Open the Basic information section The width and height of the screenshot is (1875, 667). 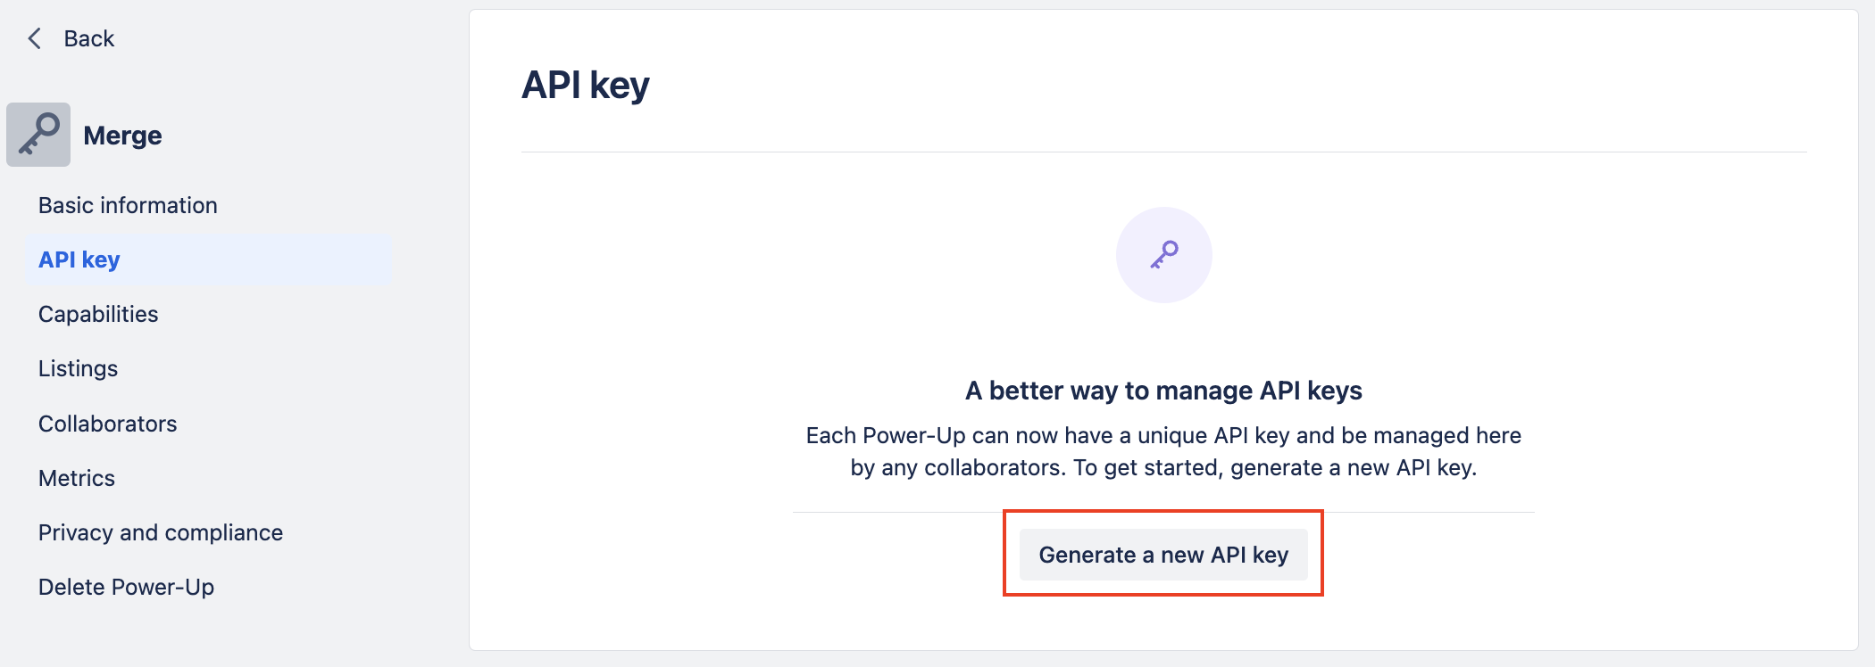(128, 205)
